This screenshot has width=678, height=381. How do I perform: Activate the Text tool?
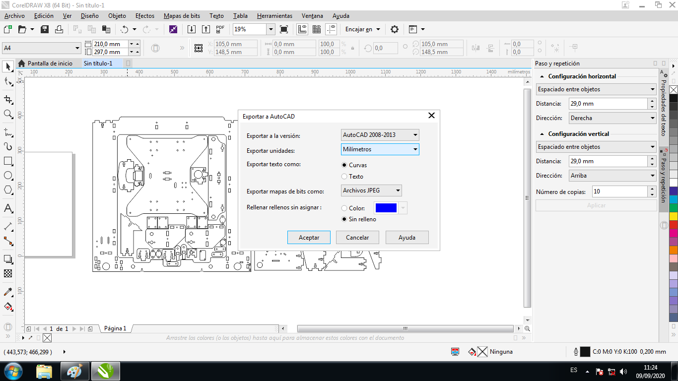coord(8,208)
